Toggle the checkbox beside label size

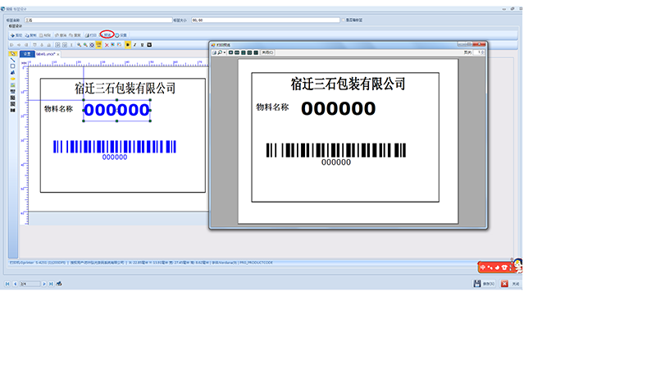pyautogui.click(x=343, y=20)
